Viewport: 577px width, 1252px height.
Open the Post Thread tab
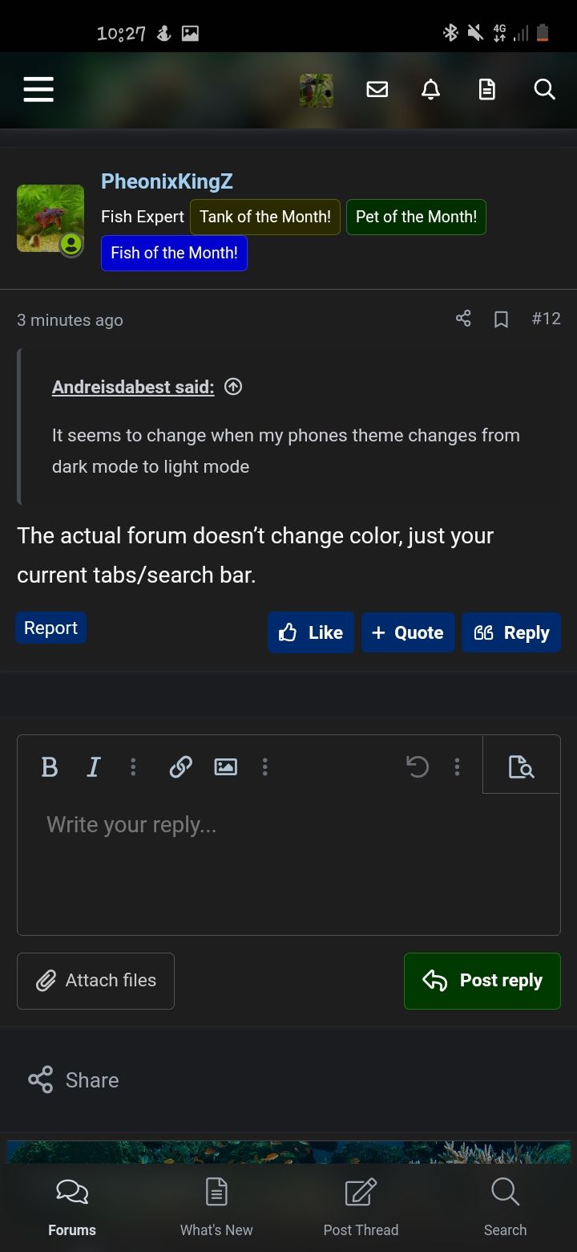click(361, 1207)
